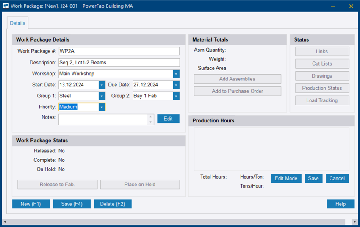Click the Edit notes button

[x=168, y=119]
